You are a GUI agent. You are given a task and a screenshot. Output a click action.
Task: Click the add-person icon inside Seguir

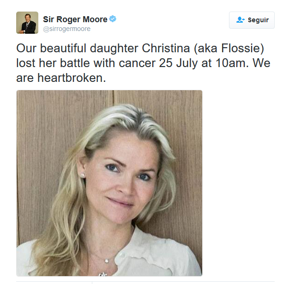(x=241, y=20)
